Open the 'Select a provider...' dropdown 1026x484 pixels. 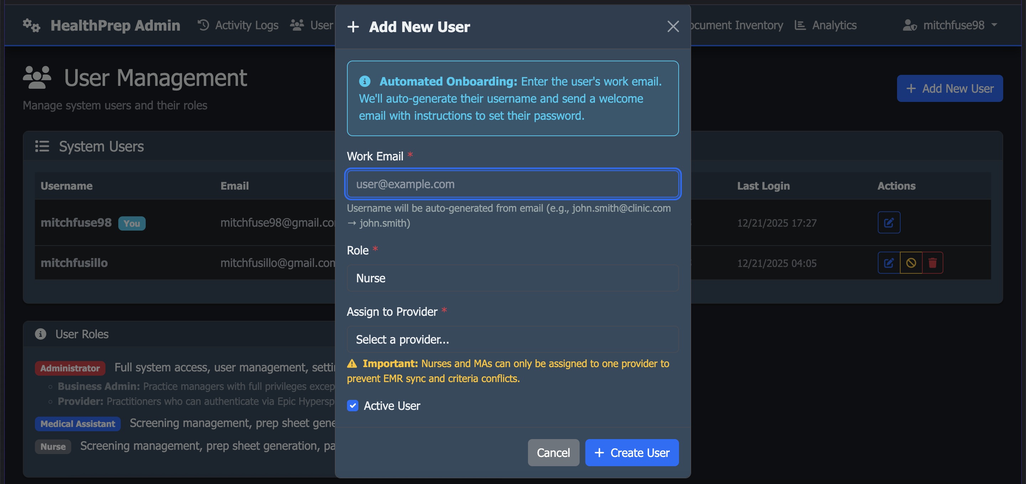[x=512, y=339]
